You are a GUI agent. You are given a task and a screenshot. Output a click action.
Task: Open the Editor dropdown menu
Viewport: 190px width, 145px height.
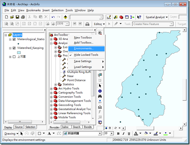99,24
